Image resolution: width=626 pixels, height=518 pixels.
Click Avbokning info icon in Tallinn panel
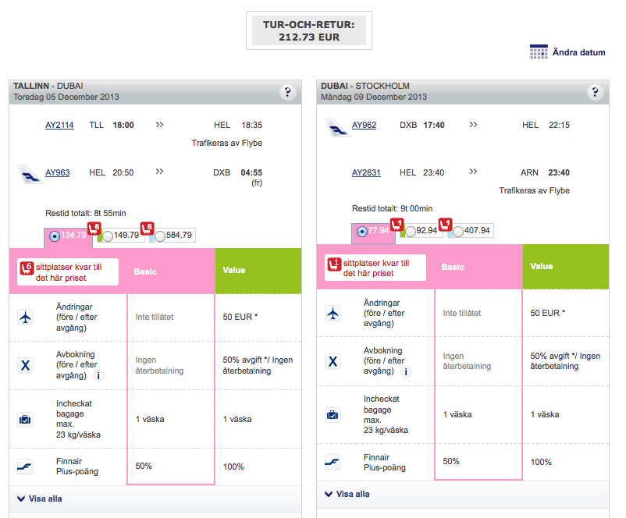[100, 375]
